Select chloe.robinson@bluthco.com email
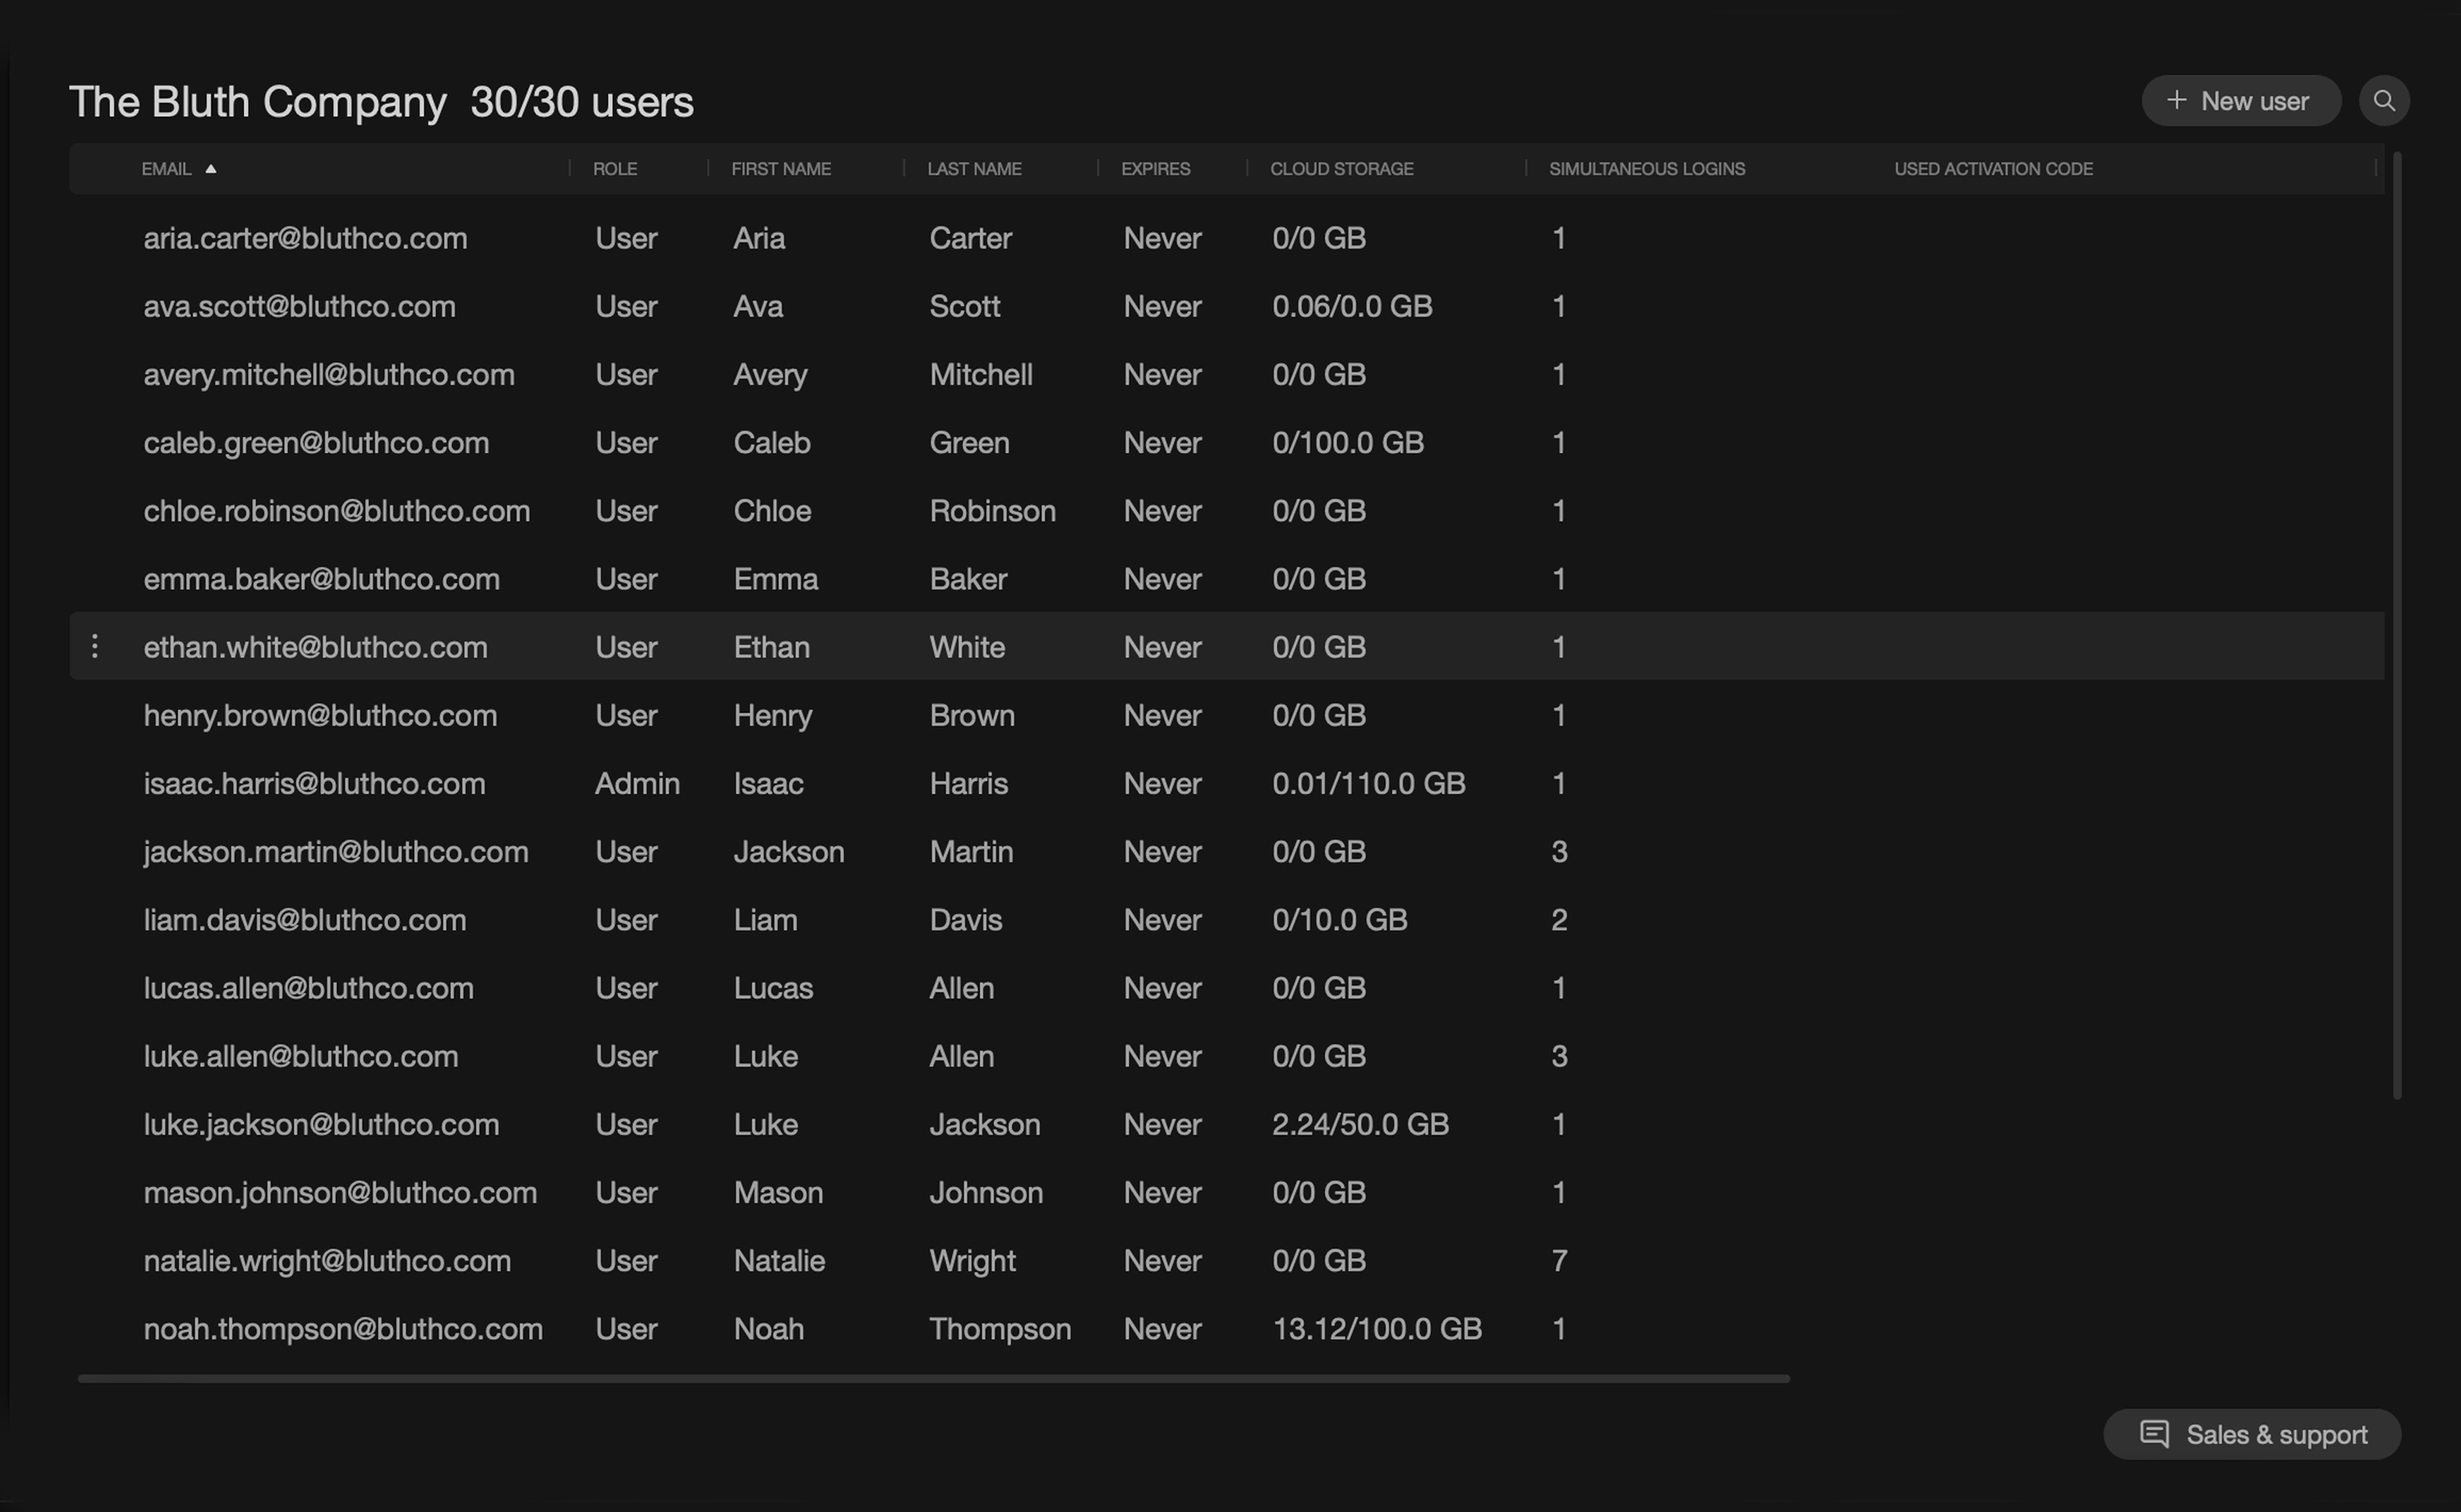Viewport: 2461px width, 1512px height. click(x=337, y=510)
